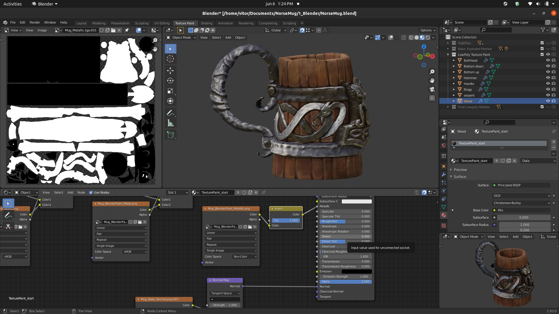Screen dimensions: 559x314
Task: Expand the Preview panel in material properties
Action: click(460, 170)
